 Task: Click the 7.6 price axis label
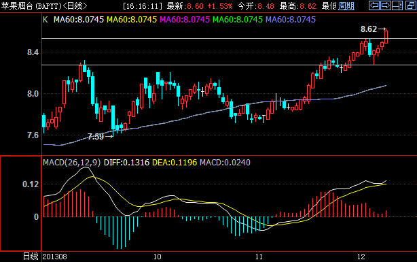point(33,135)
